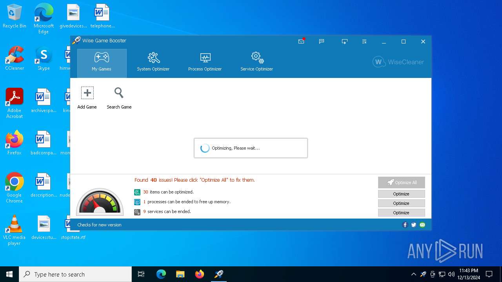
Task: Click the Optimize All button
Action: coord(401,183)
